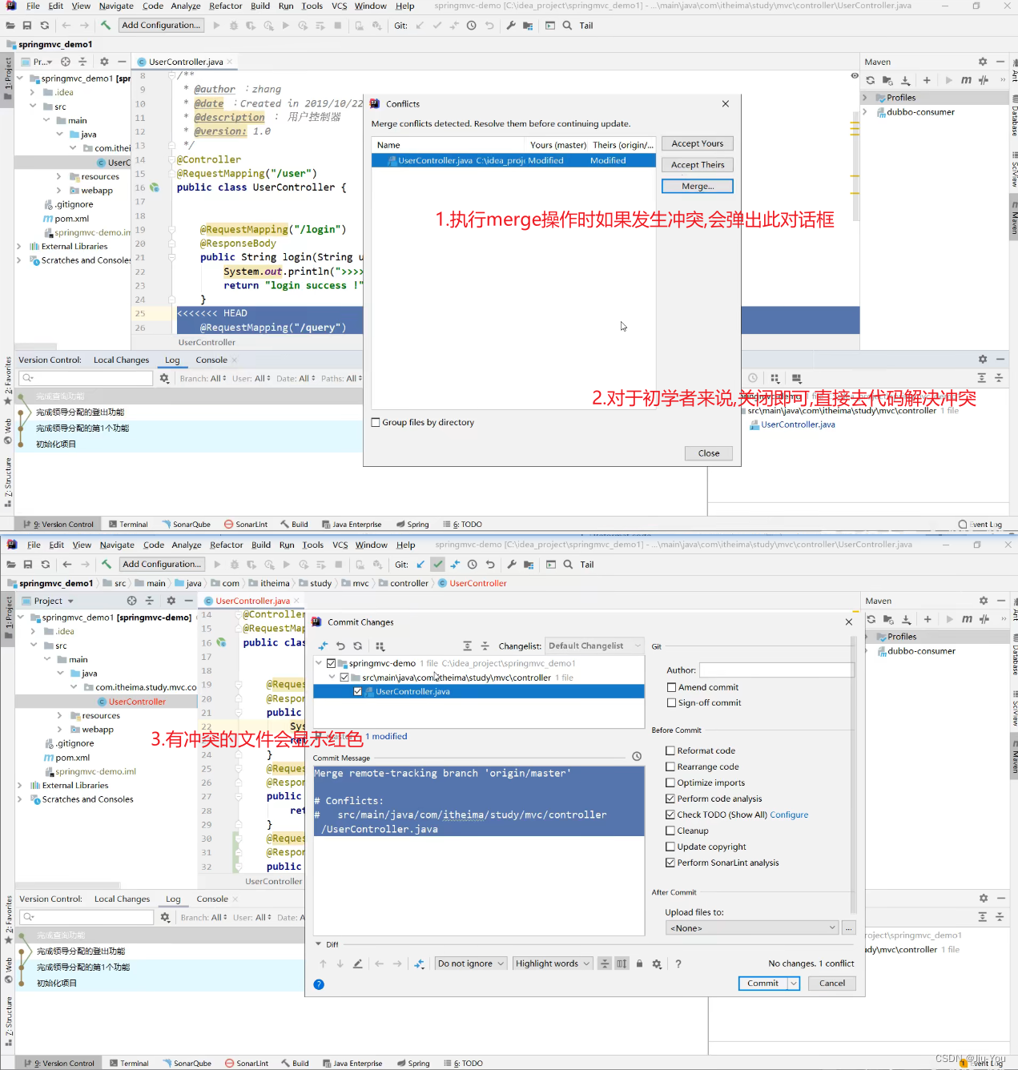The width and height of the screenshot is (1018, 1070).
Task: Refresh changes in Commit Changes dialog toolbar
Action: pos(358,646)
